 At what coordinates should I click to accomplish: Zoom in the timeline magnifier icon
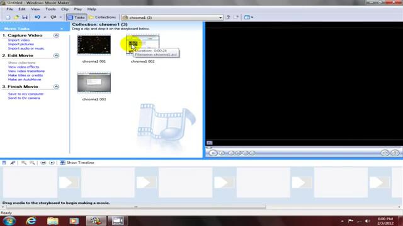tap(24, 163)
